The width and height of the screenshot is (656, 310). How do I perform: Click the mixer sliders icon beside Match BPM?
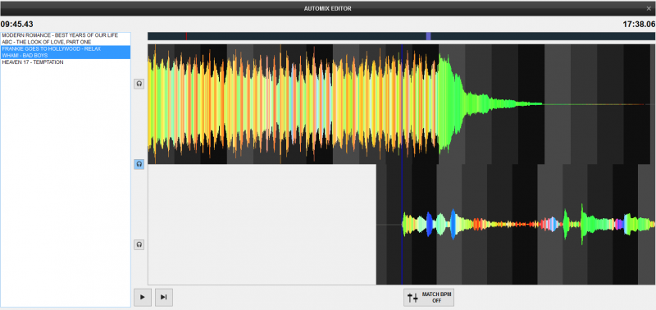click(x=413, y=298)
